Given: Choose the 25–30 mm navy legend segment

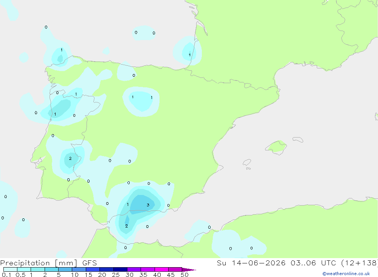Looking at the screenshot, I should tap(120, 269).
